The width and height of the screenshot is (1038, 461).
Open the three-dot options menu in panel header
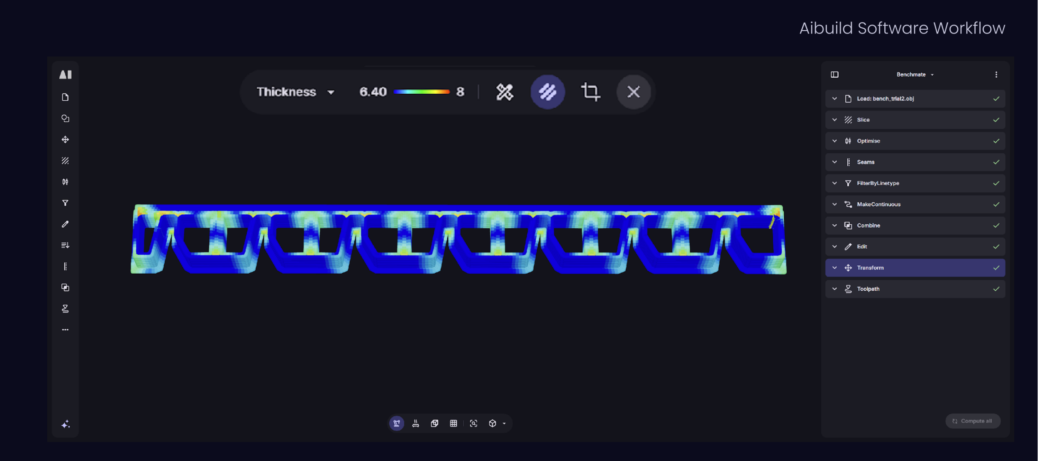pyautogui.click(x=996, y=75)
